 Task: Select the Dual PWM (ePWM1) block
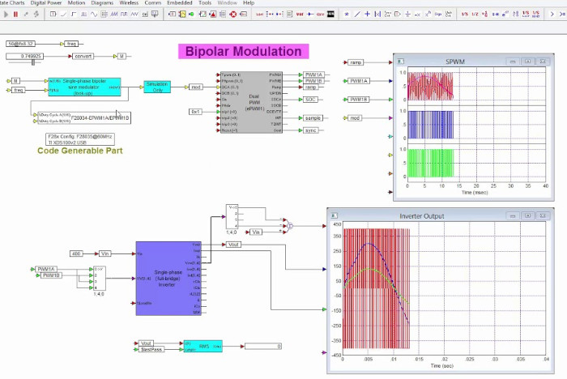(252, 102)
